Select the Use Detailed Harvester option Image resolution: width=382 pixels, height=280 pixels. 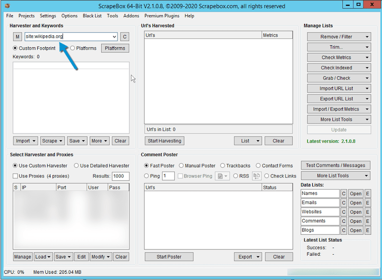[x=76, y=166]
